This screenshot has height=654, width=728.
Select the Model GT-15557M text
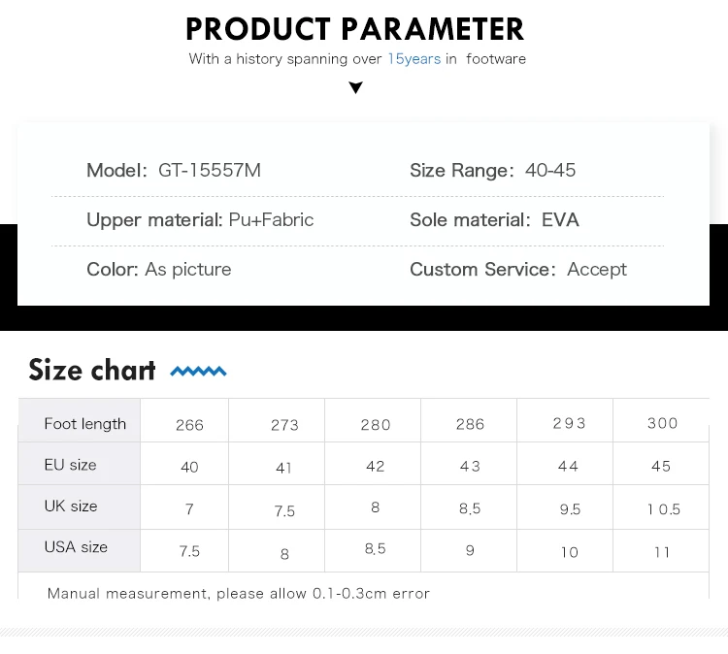coord(174,171)
